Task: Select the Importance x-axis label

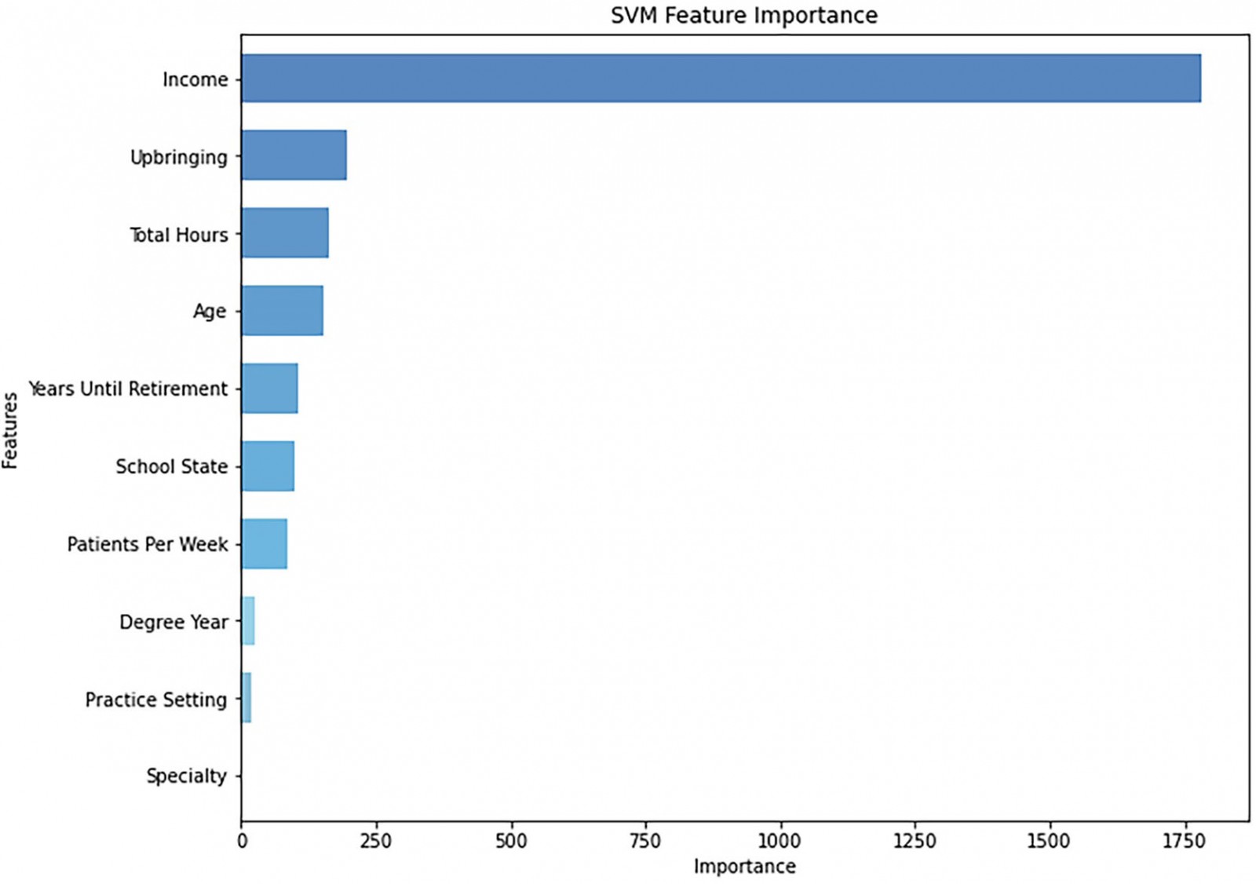Action: pos(744,867)
